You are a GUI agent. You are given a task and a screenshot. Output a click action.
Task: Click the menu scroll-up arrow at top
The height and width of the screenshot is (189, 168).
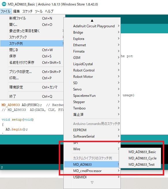click(92, 20)
